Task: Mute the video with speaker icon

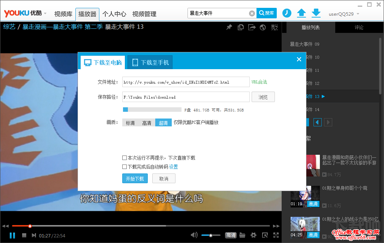Action: point(194,235)
